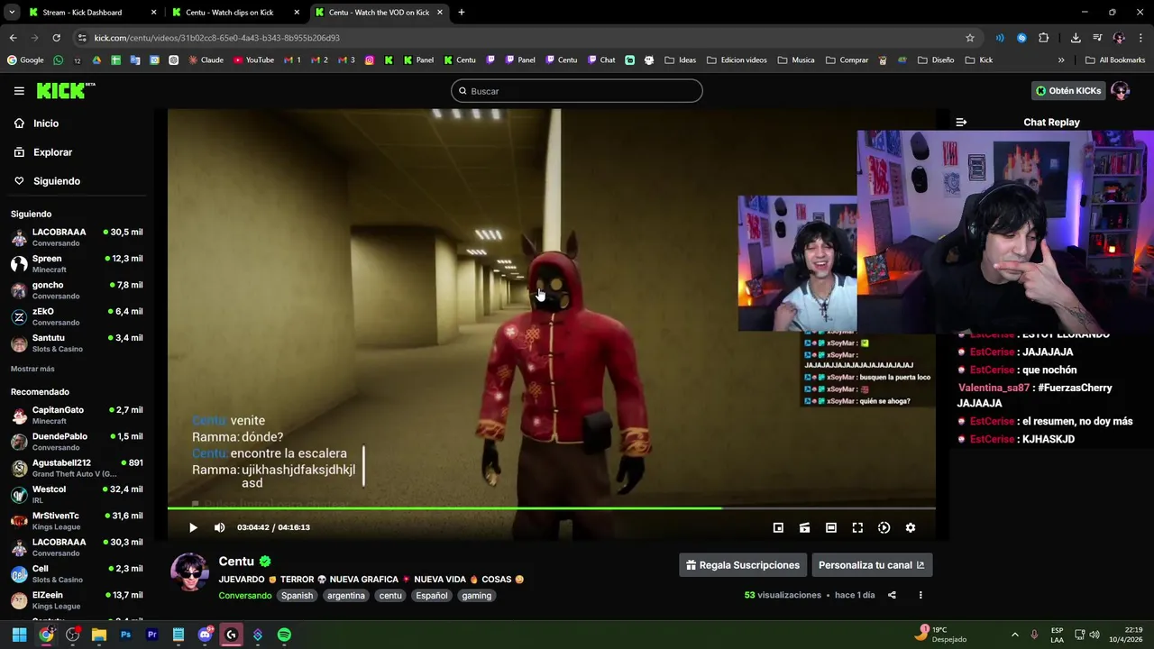Open Spotify from the taskbar
This screenshot has height=649, width=1154.
[284, 635]
